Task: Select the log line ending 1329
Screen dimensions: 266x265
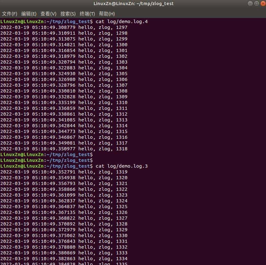Action: coord(64,230)
